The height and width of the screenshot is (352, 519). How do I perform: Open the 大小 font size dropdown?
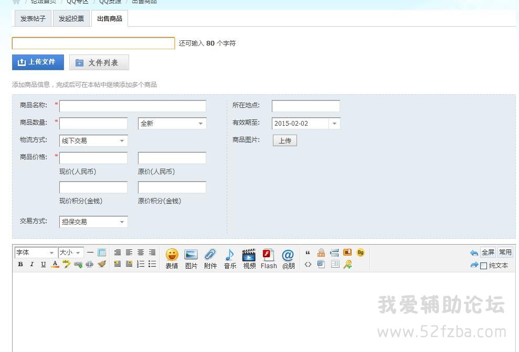tap(71, 252)
